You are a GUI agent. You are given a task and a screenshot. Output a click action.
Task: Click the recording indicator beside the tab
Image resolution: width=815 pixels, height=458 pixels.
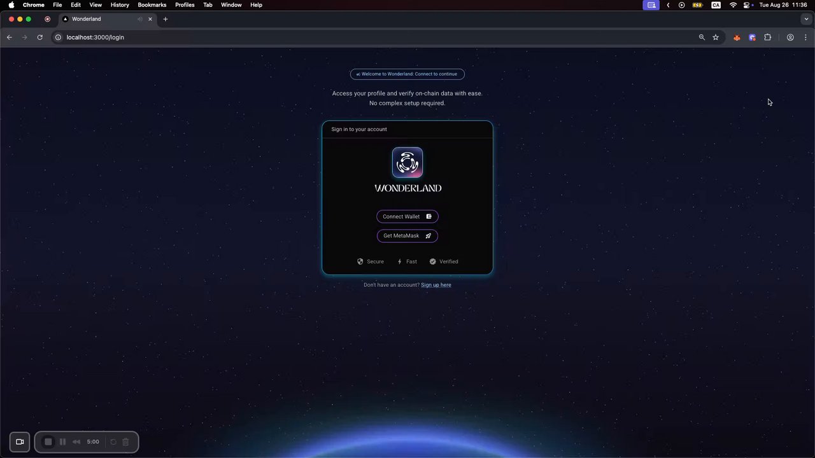(47, 19)
